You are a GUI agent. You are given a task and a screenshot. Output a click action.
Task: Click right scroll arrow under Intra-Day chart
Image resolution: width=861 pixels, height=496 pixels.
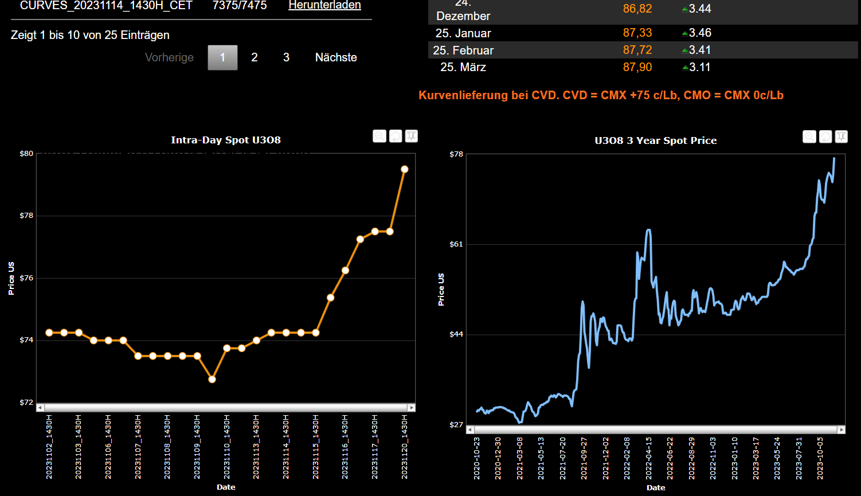tap(412, 408)
